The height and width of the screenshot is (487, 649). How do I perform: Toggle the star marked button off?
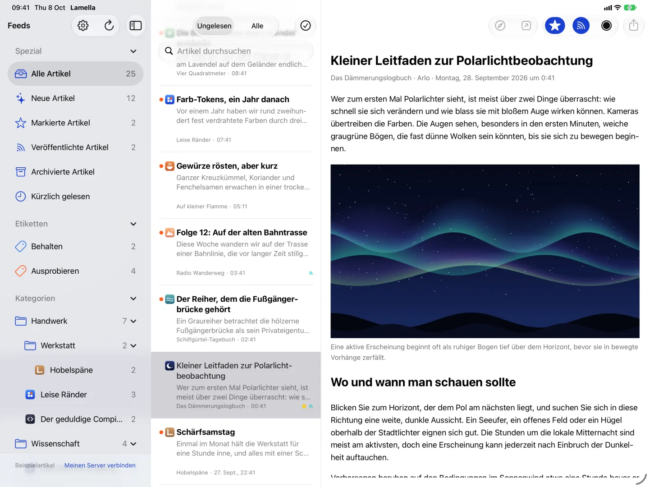click(x=555, y=26)
